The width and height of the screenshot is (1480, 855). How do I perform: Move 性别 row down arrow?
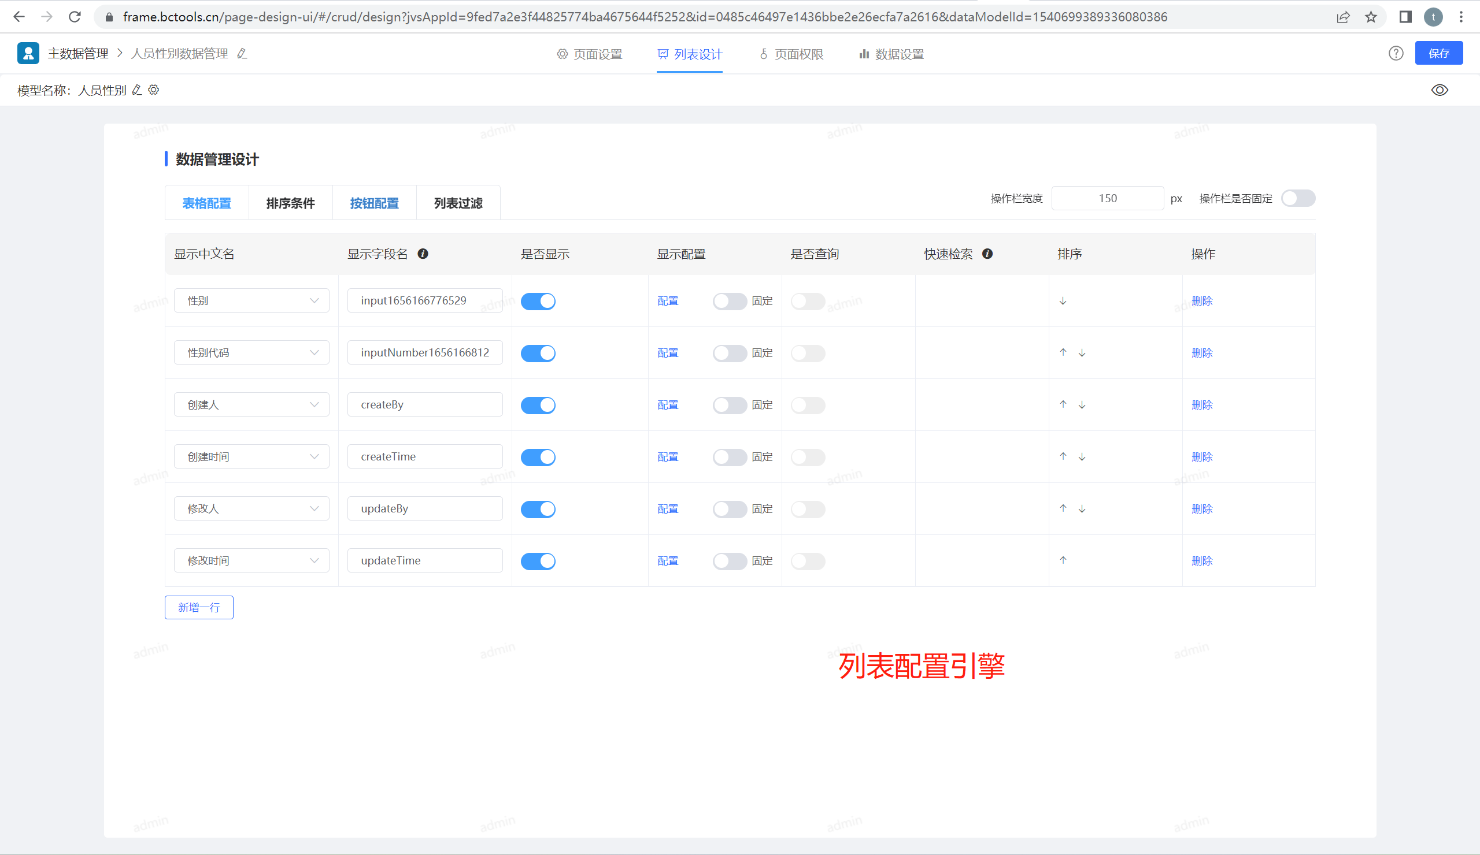pos(1063,301)
